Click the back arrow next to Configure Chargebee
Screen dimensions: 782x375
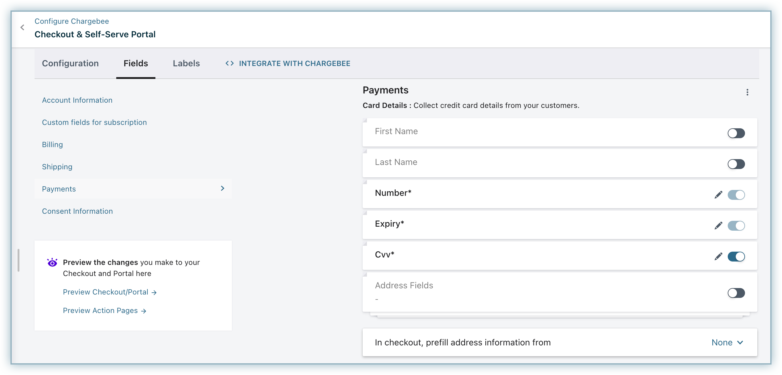point(22,27)
